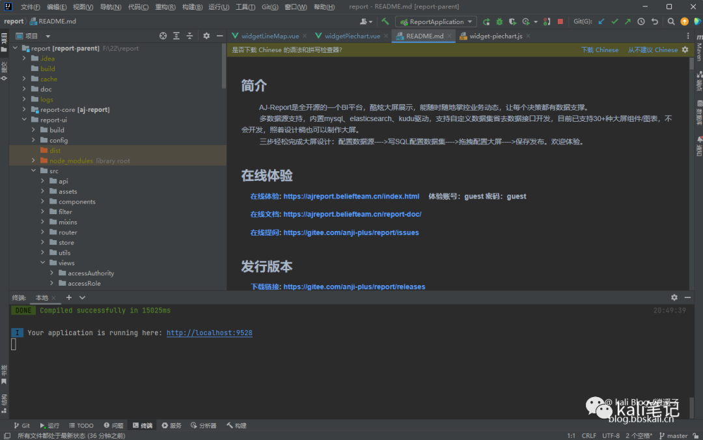Open Search Everywhere magnifier icon

click(671, 21)
